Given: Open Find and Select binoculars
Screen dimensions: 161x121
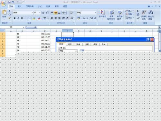Looking at the screenshot, I should click(x=151, y=15).
